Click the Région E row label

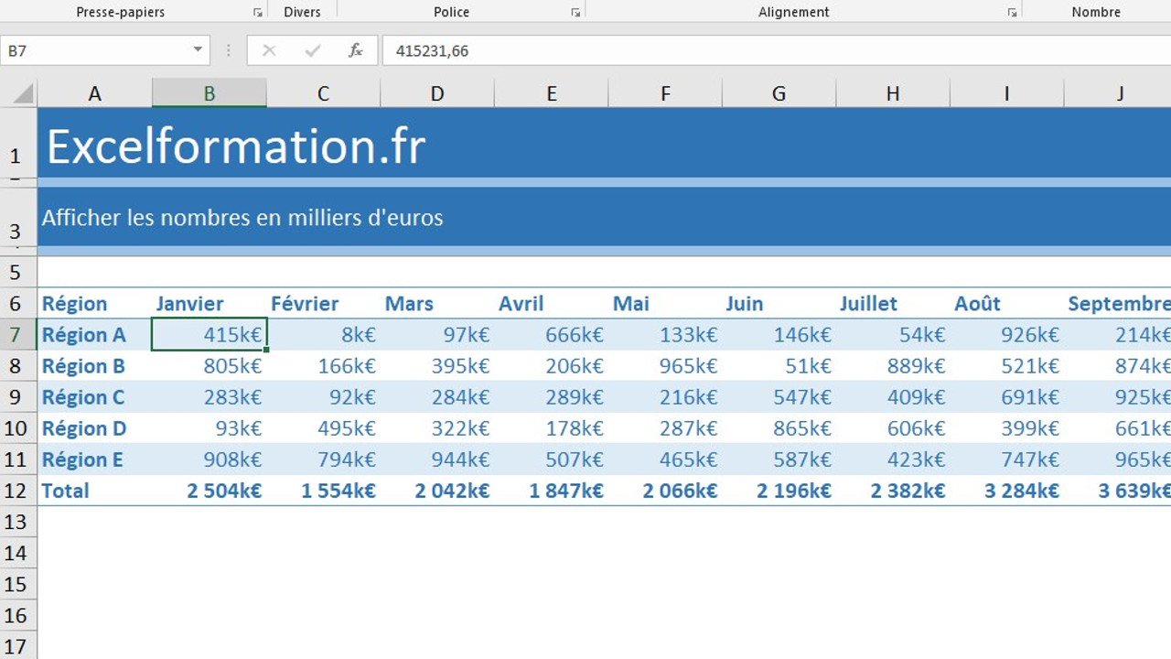point(95,459)
